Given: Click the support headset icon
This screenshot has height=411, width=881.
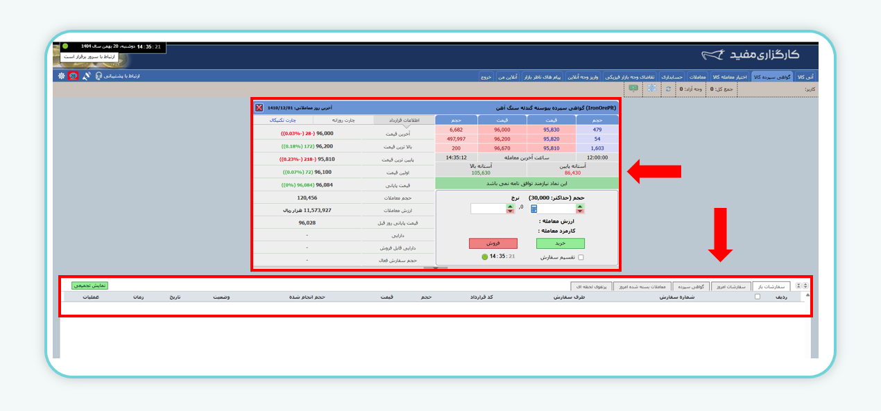Looking at the screenshot, I should [99, 76].
